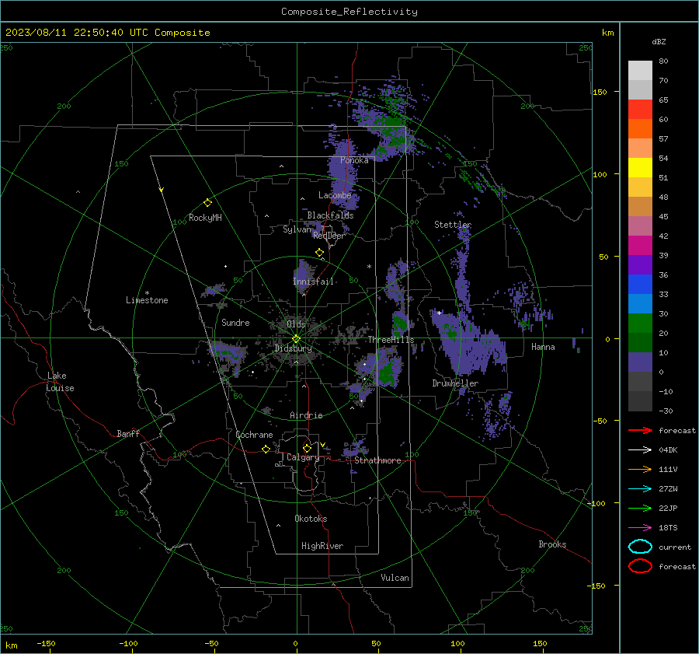
Task: Click the Drumheller city label
Action: (x=455, y=383)
